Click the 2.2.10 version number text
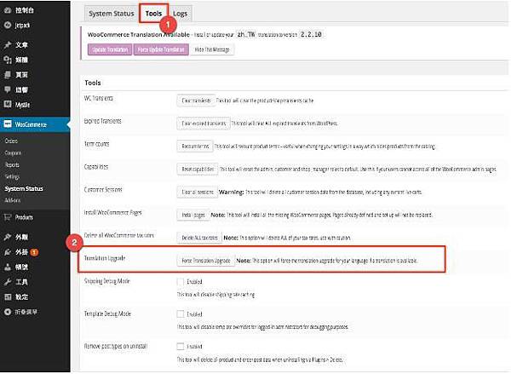 [x=311, y=34]
